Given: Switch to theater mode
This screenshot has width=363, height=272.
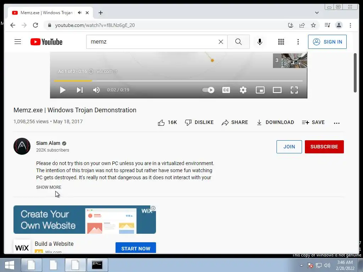Looking at the screenshot, I should [x=277, y=90].
